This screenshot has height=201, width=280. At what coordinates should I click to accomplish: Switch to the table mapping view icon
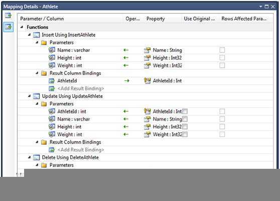[x=8, y=16]
